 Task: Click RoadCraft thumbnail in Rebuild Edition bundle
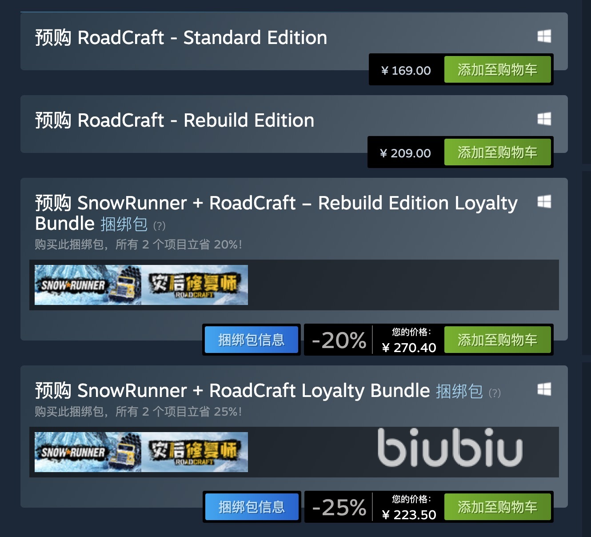[195, 285]
